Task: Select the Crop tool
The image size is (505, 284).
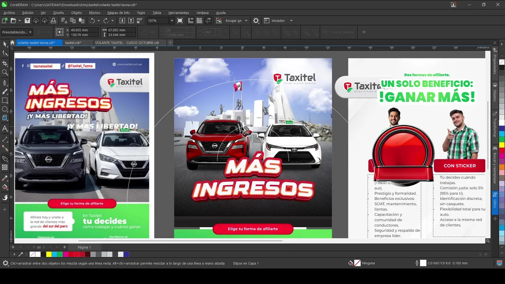Action: tap(5, 63)
